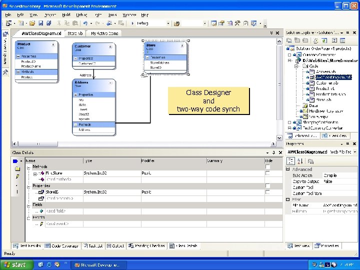Click the add method placeholder row
The image size is (360, 270).
tap(59, 179)
